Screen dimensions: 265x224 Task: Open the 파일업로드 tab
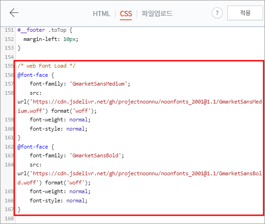tap(157, 13)
